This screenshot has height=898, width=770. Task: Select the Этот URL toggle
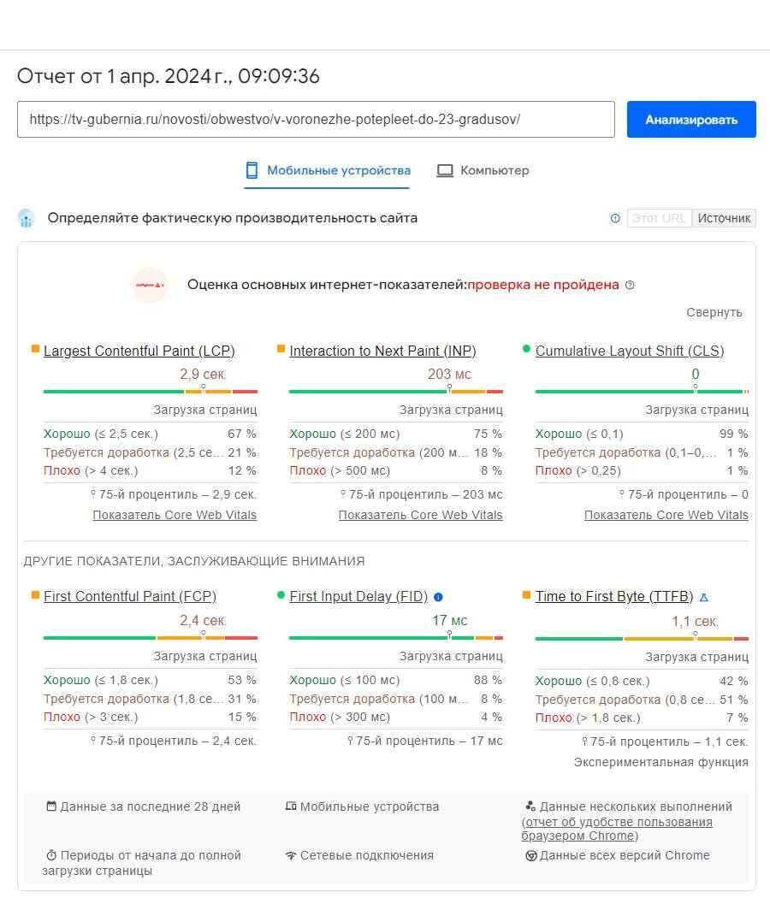(x=659, y=217)
